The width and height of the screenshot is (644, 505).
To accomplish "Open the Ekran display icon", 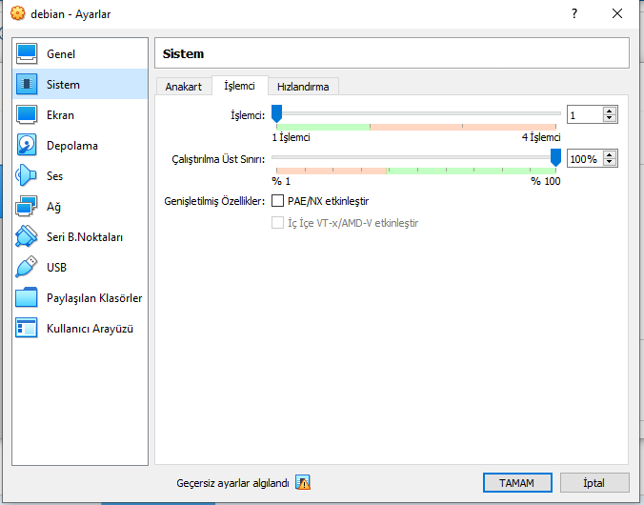I will tap(27, 114).
